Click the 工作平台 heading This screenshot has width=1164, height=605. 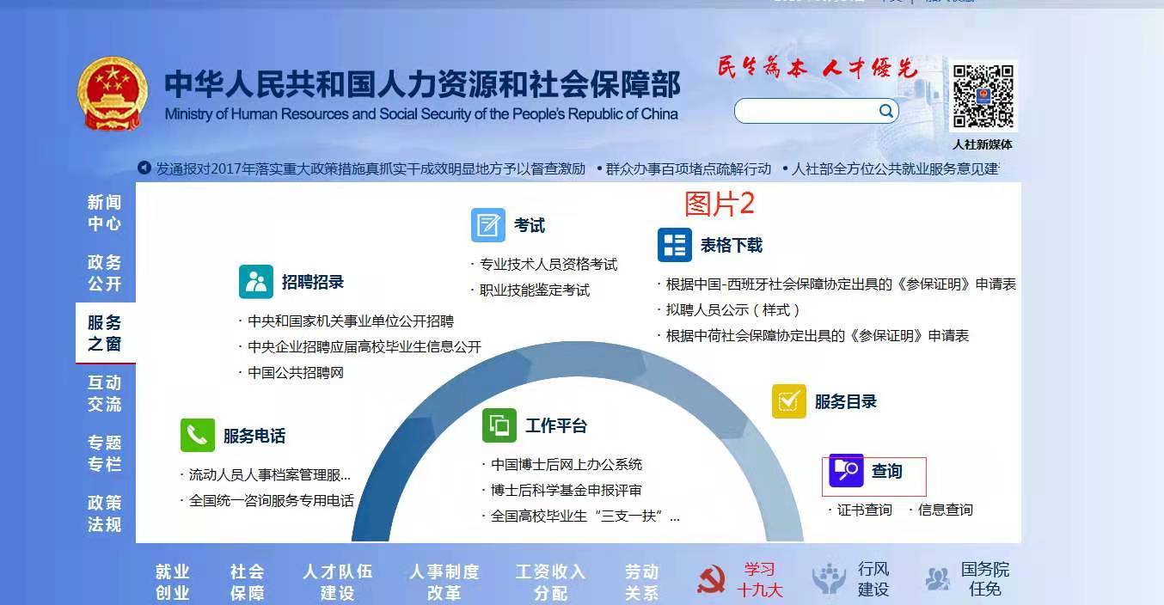[x=556, y=425]
